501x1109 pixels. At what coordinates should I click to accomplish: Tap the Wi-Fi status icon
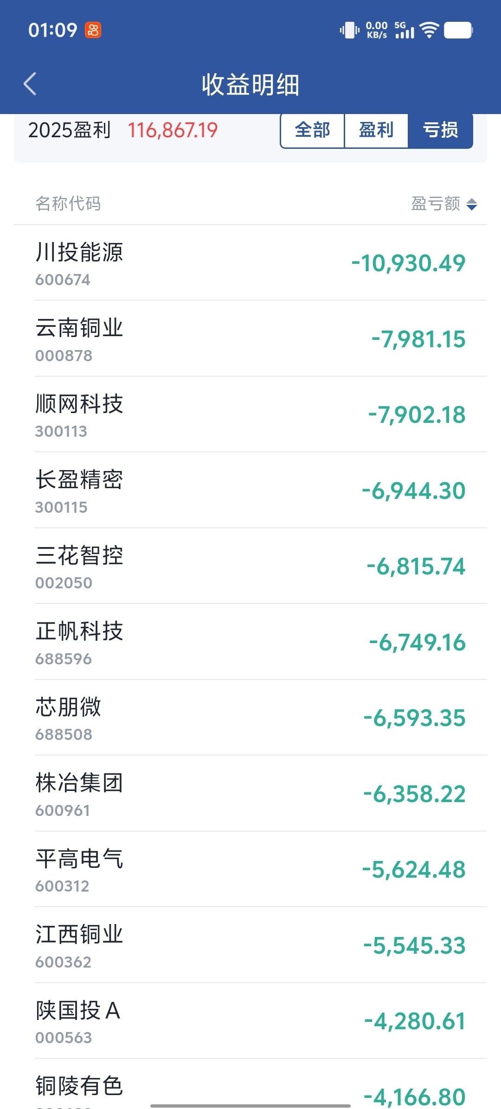[x=429, y=30]
